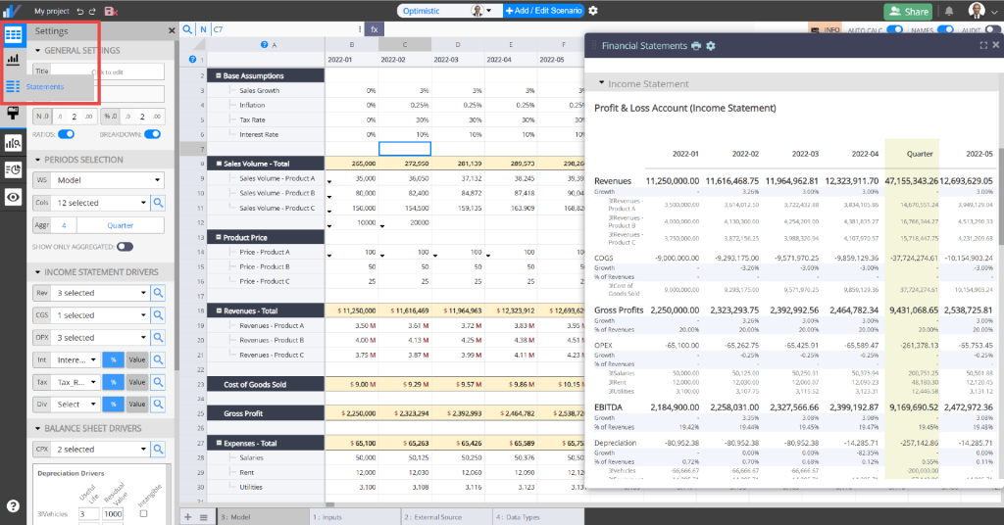This screenshot has width=1004, height=525.
Task: Collapse GENERAL SETTINGS section
Action: (x=38, y=51)
